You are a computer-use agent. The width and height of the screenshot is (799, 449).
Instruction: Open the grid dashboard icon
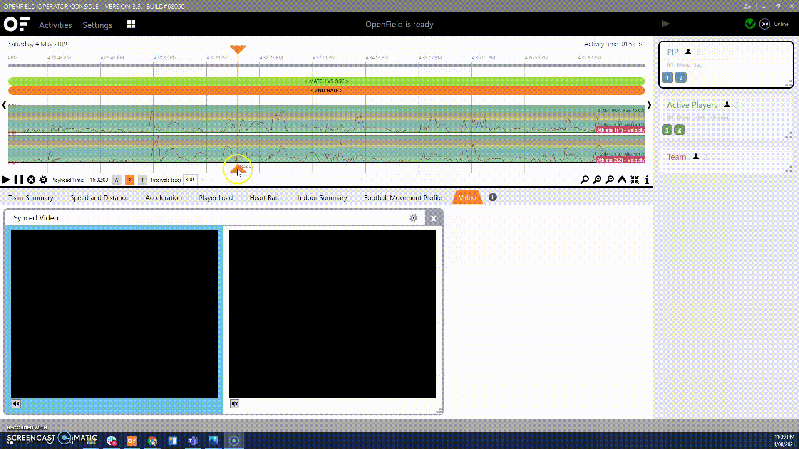(x=131, y=25)
